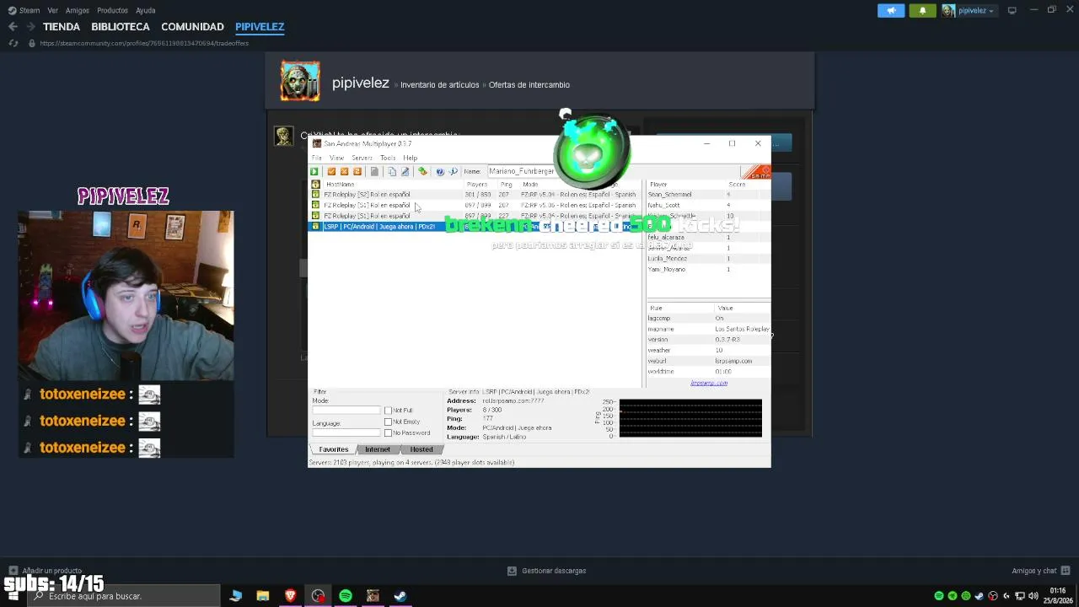
Task: Open the Servers menu in SA-MP
Action: pyautogui.click(x=362, y=158)
